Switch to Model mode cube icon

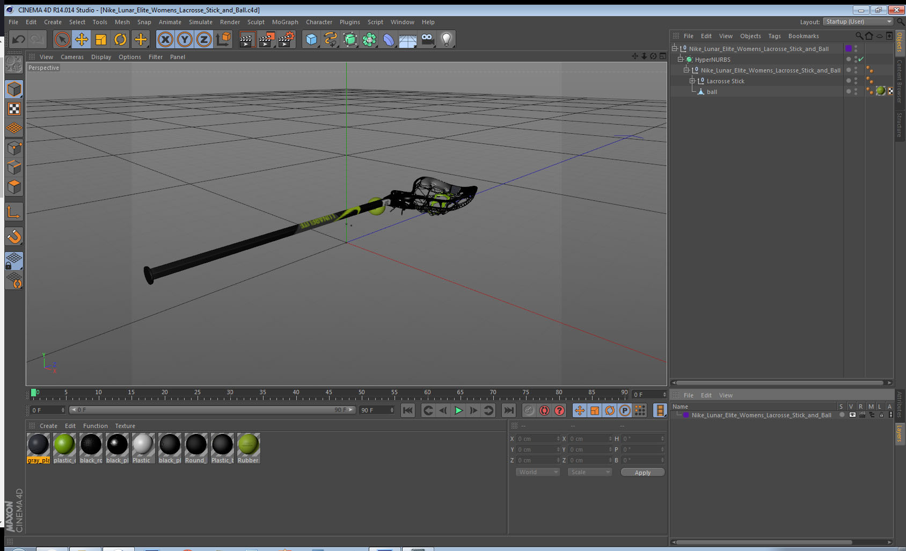[x=14, y=89]
